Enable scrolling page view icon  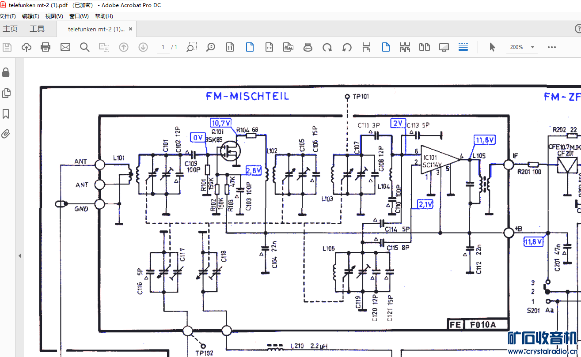tap(366, 47)
